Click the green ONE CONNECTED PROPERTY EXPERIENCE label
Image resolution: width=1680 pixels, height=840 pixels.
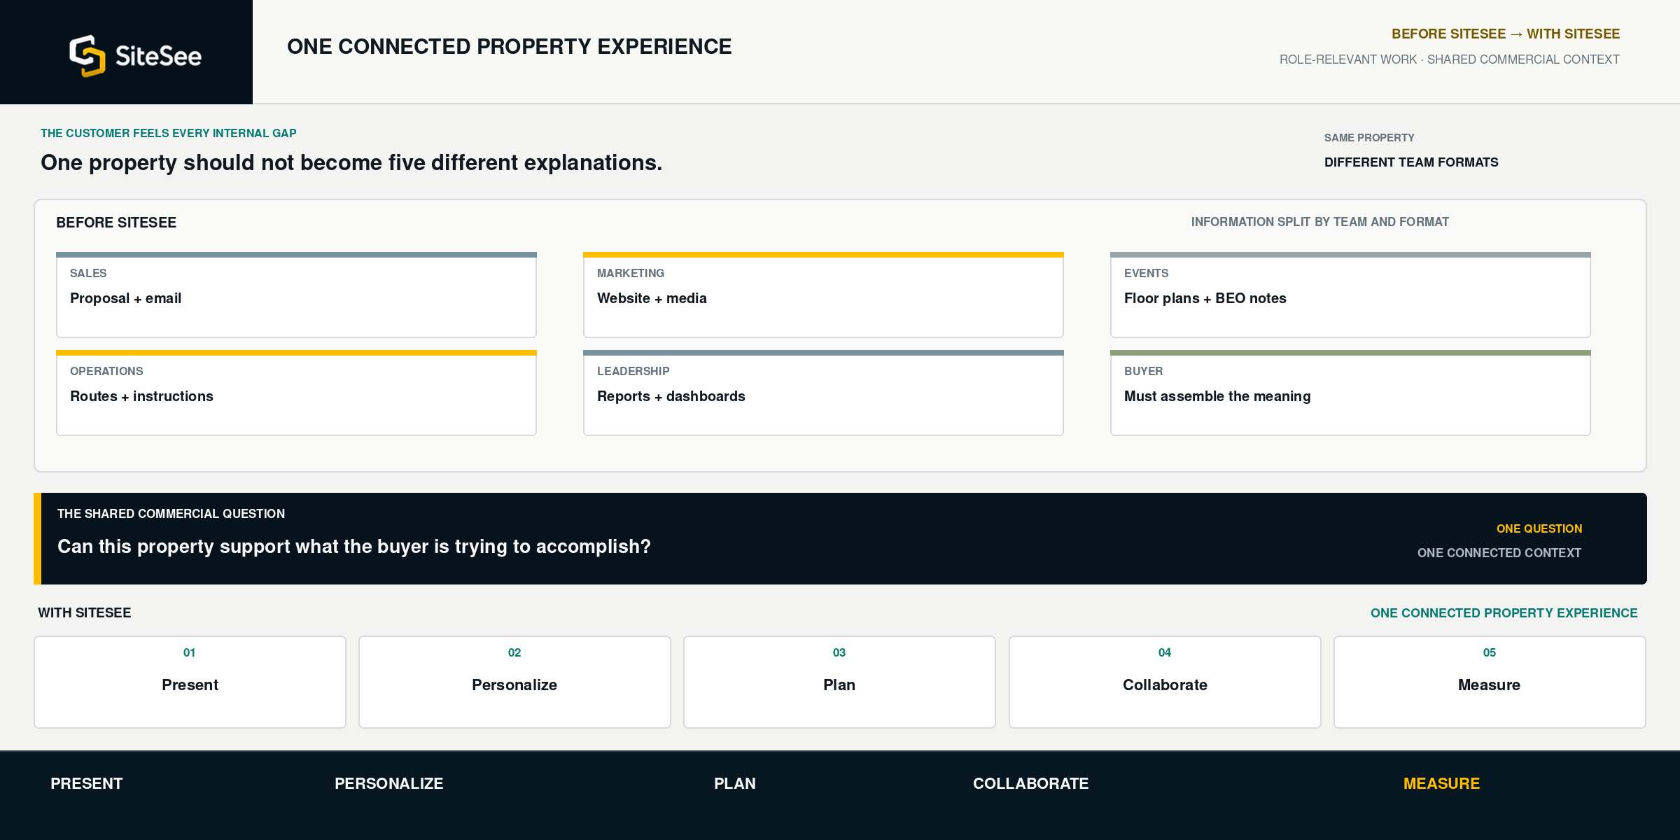[1504, 612]
